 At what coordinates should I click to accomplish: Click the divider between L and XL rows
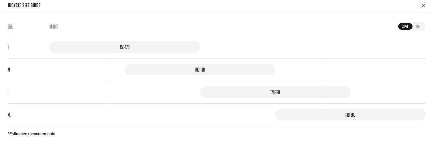[x=216, y=103]
